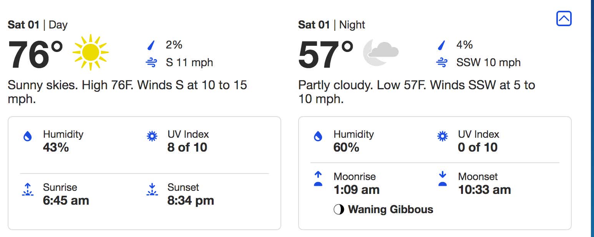Click the wind icon beside S 11 mph

151,62
